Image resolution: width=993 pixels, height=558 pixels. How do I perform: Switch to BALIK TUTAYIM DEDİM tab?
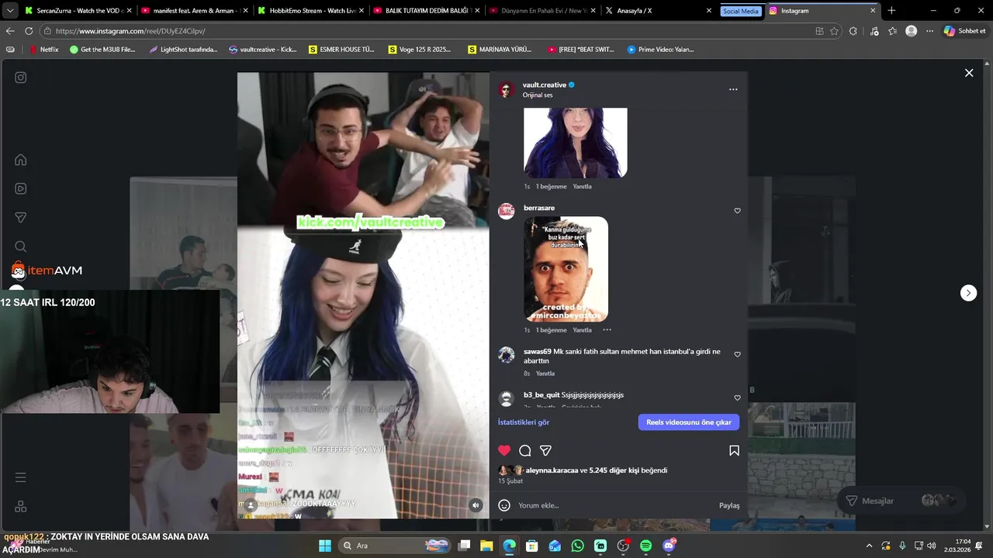pyautogui.click(x=425, y=11)
